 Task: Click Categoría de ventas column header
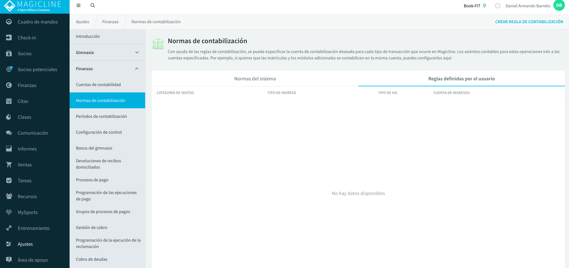175,93
